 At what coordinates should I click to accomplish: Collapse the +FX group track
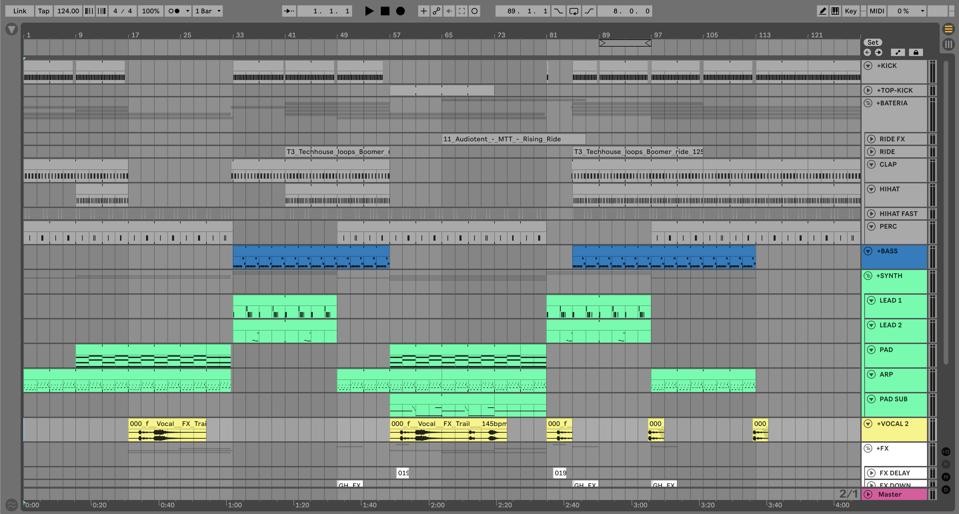(x=868, y=448)
